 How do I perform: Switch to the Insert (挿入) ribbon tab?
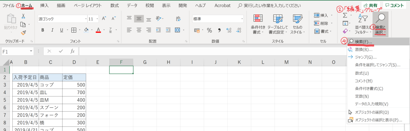pyautogui.click(x=44, y=6)
